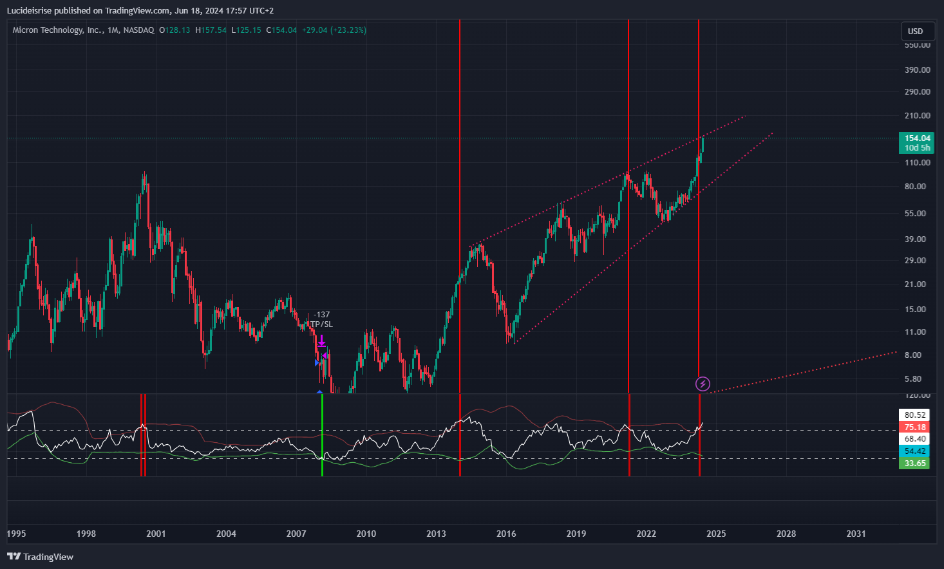Click the Micron Technology, Inc. symbol title
This screenshot has height=569, width=944.
coord(57,30)
